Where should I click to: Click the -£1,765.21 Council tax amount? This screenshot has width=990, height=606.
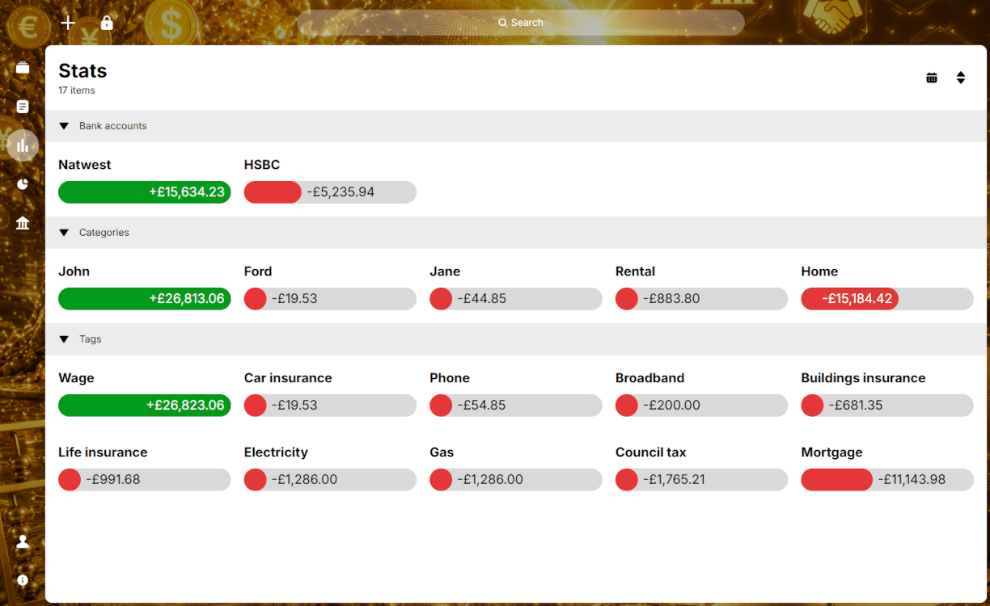674,480
